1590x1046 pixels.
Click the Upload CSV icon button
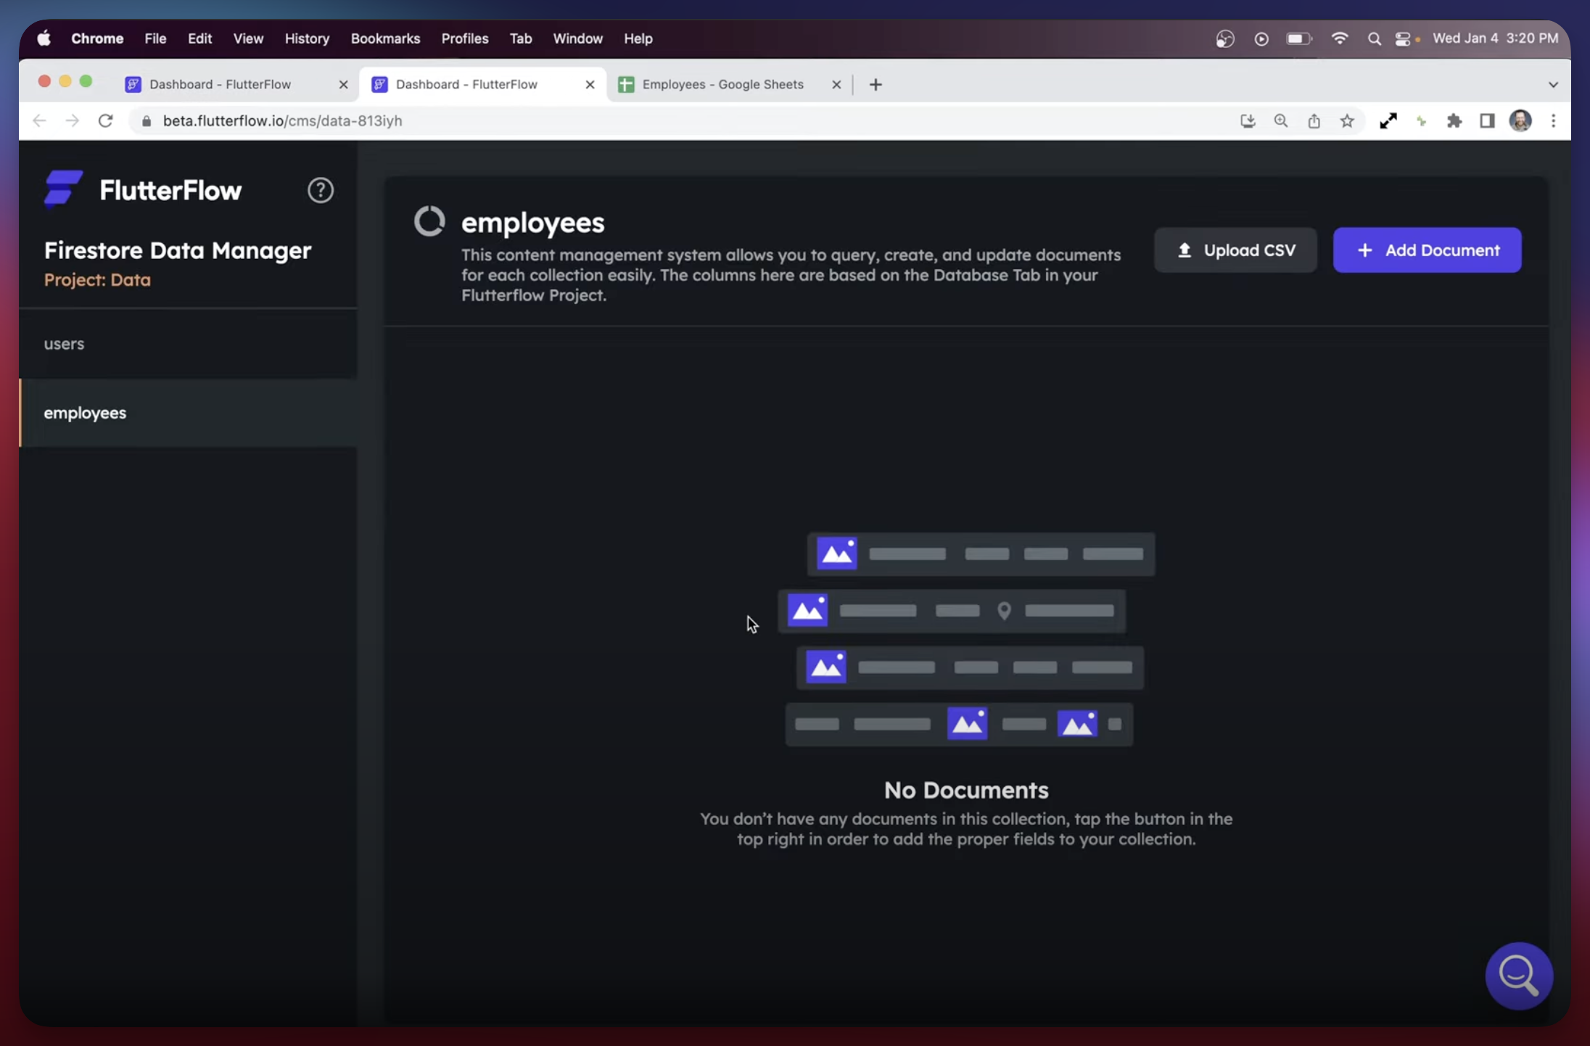[1184, 250]
